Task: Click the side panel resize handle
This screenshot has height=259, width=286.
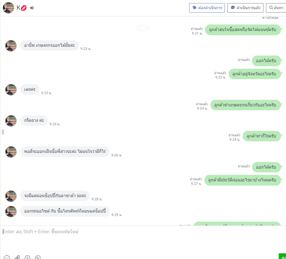Action: [3, 132]
